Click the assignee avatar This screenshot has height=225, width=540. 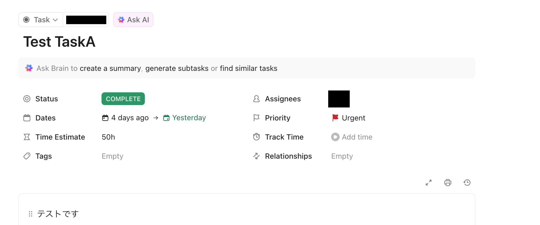tap(339, 99)
